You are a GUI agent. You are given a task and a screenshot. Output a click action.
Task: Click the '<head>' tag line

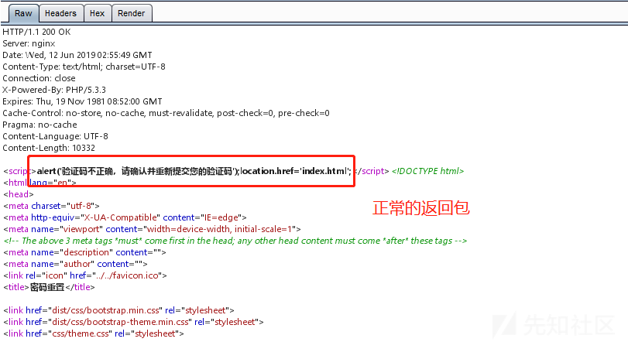pyautogui.click(x=19, y=194)
